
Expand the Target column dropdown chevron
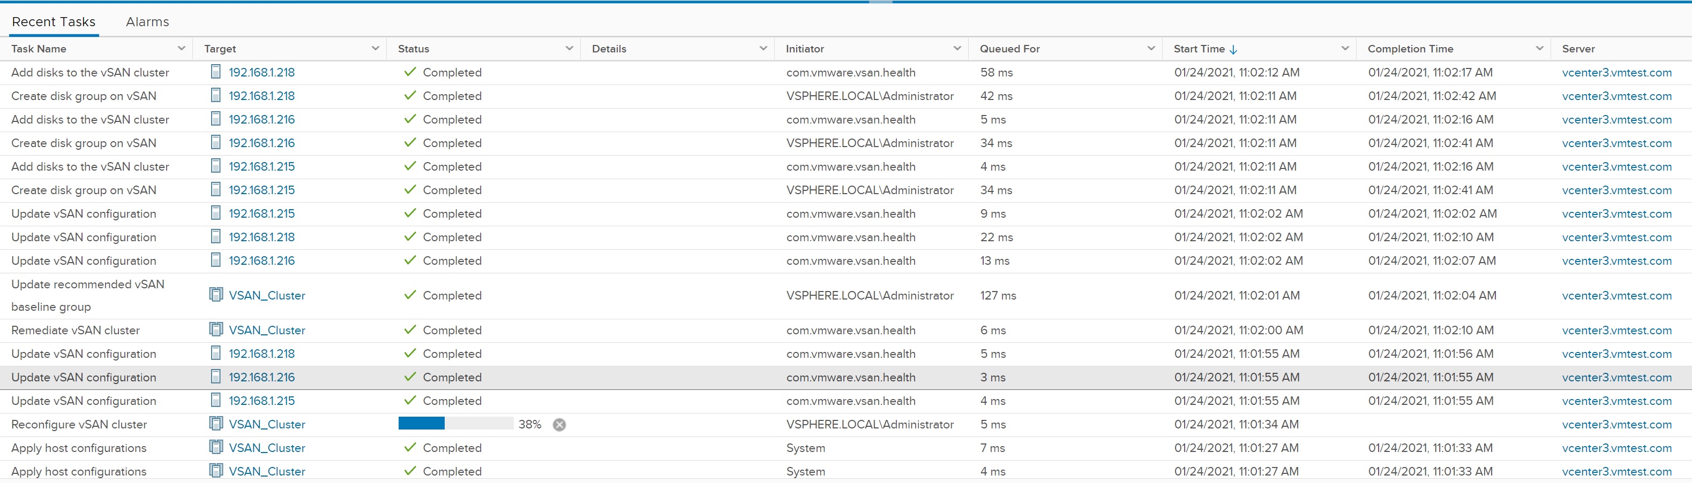coord(375,49)
